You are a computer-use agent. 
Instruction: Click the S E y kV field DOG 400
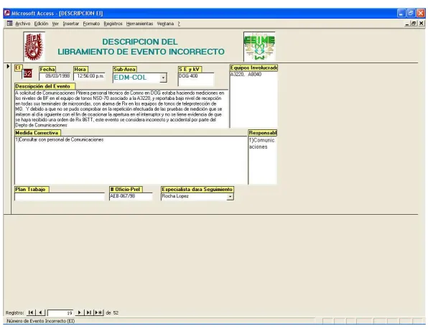click(196, 80)
